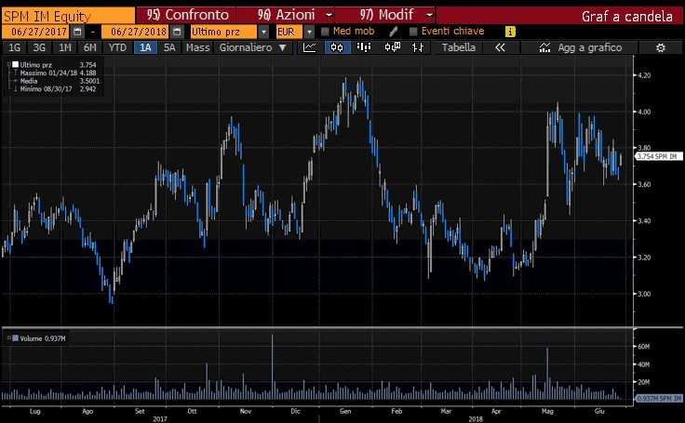Open chart settings gear
This screenshot has height=423, width=685.
pos(661,47)
